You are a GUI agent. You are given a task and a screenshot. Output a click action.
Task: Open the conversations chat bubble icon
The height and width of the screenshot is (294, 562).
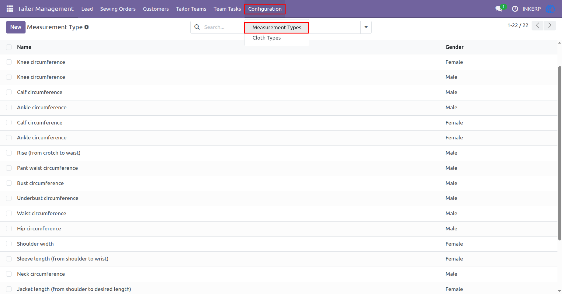[x=499, y=9]
